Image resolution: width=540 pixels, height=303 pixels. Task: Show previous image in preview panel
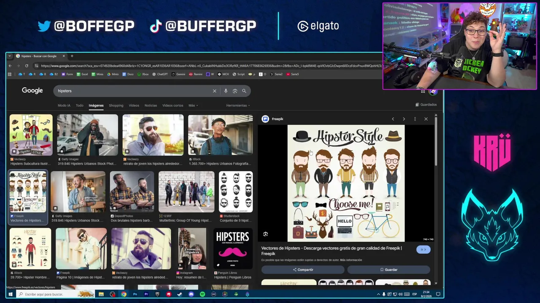click(x=393, y=119)
